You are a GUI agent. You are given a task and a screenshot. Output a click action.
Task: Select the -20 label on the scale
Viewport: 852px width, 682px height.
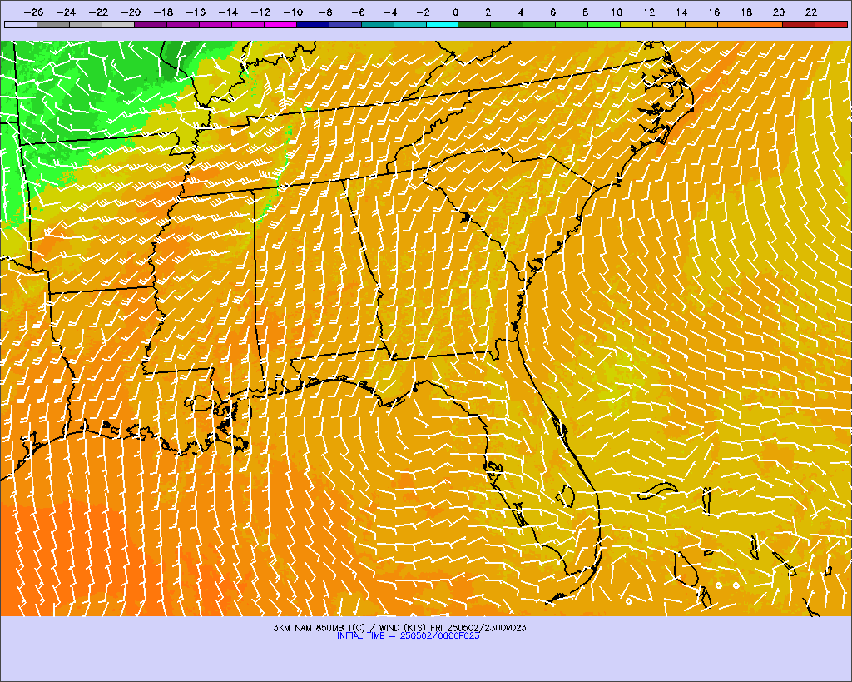[x=131, y=12]
